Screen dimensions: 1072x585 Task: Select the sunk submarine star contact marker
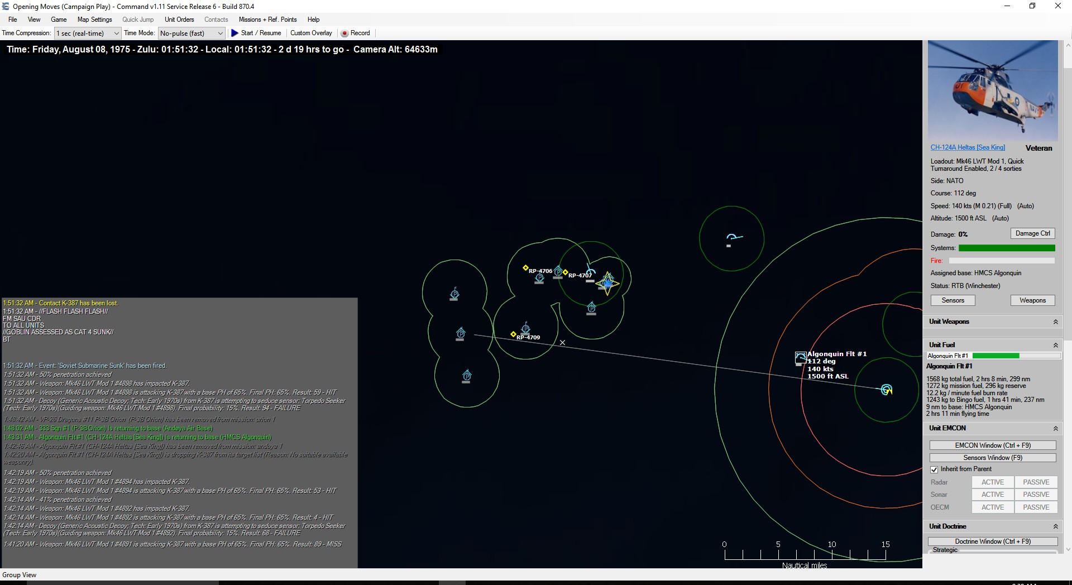607,283
